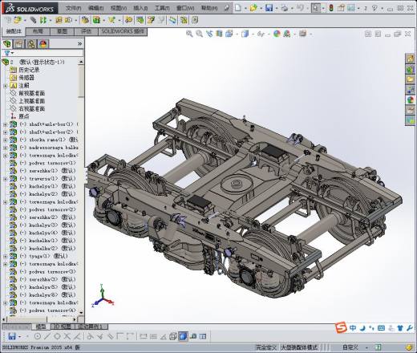417x353 pixels.
Task: Click the Zoom to Fit magnifier icon
Action: pyautogui.click(x=189, y=34)
